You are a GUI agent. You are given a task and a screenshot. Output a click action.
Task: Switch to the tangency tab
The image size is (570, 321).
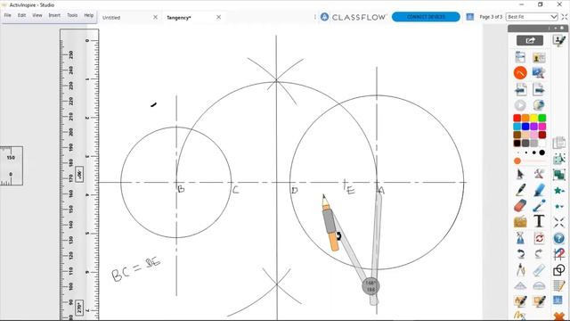(179, 18)
